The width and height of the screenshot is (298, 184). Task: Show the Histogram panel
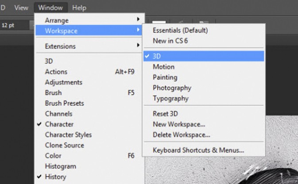pos(60,166)
